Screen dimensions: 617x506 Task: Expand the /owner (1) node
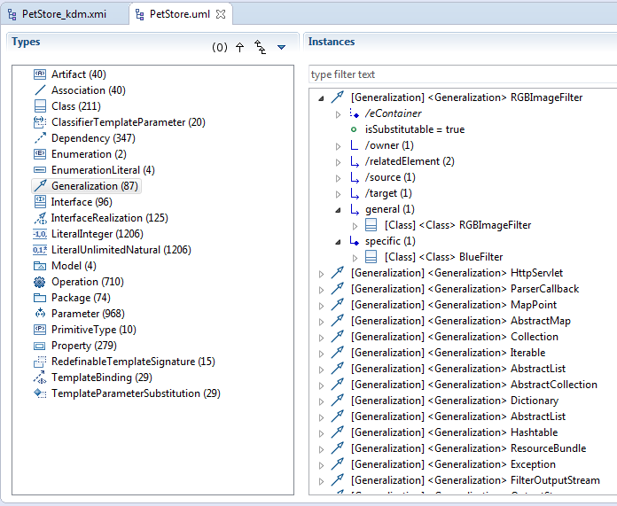pyautogui.click(x=338, y=146)
